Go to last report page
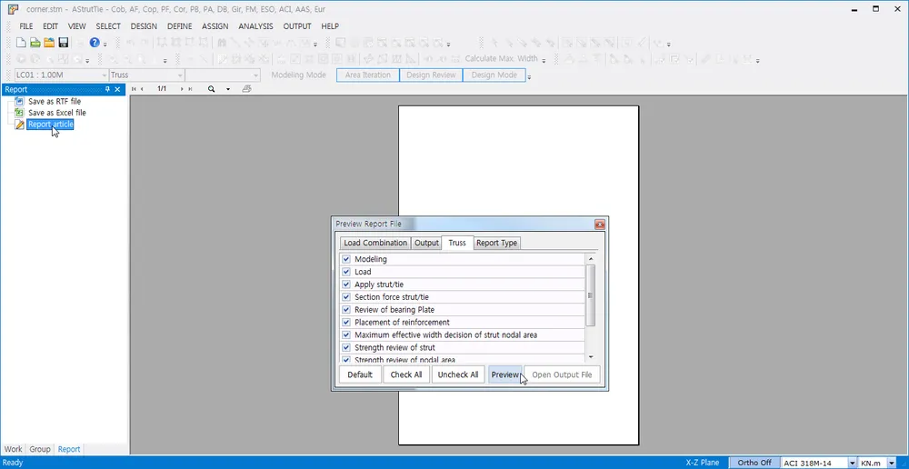This screenshot has width=909, height=469. [190, 89]
